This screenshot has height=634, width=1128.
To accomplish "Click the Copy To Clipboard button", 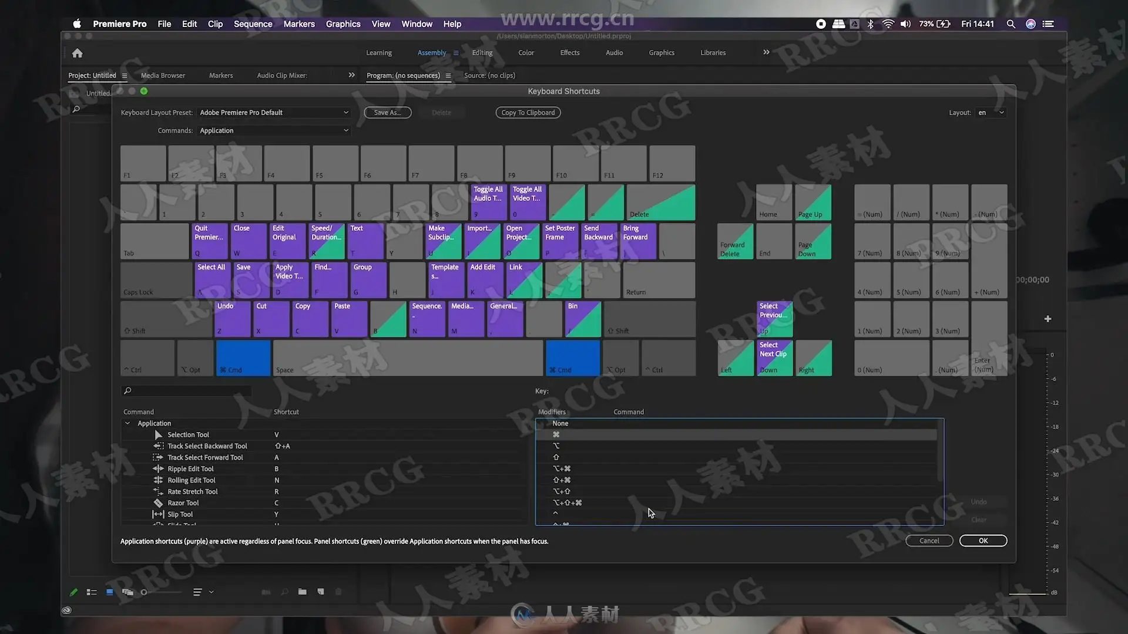I will pos(528,113).
